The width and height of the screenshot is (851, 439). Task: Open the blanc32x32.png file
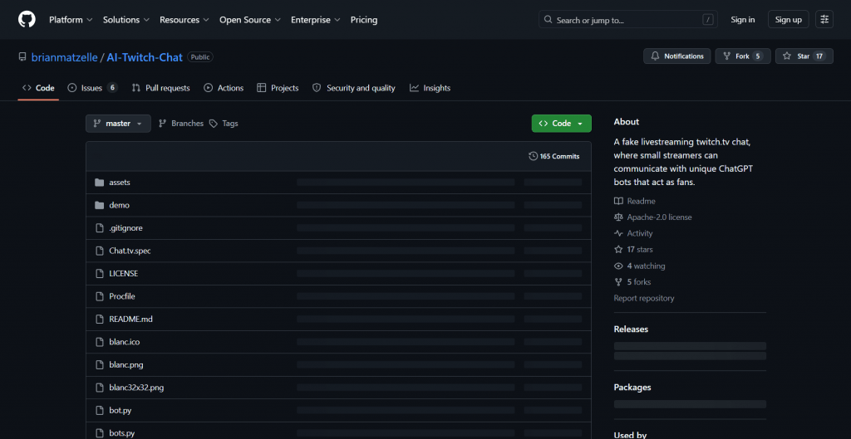(136, 388)
